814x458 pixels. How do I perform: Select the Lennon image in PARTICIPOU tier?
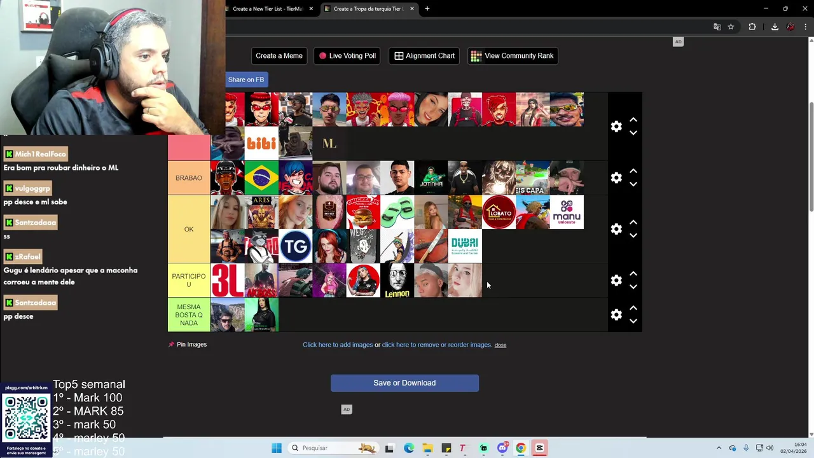pyautogui.click(x=397, y=281)
